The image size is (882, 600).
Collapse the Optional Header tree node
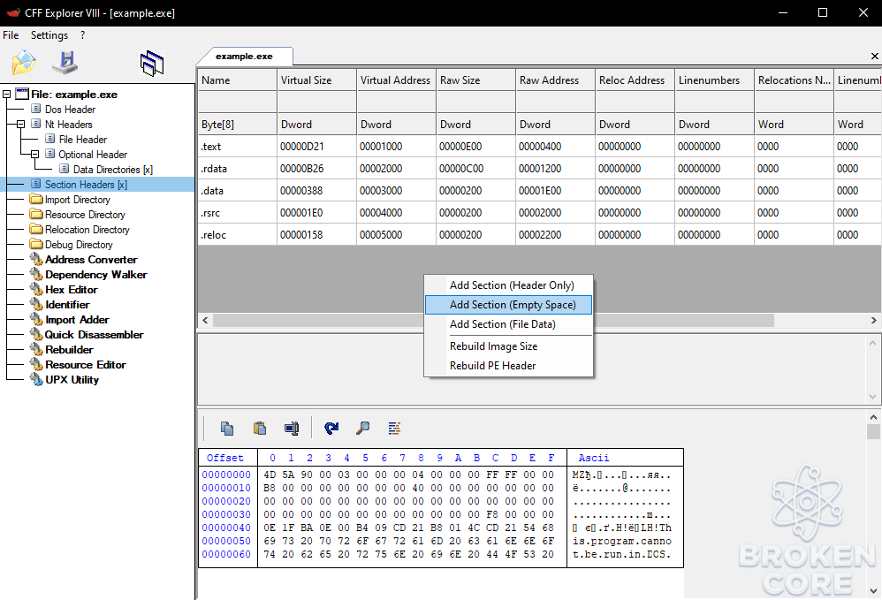[x=34, y=154]
